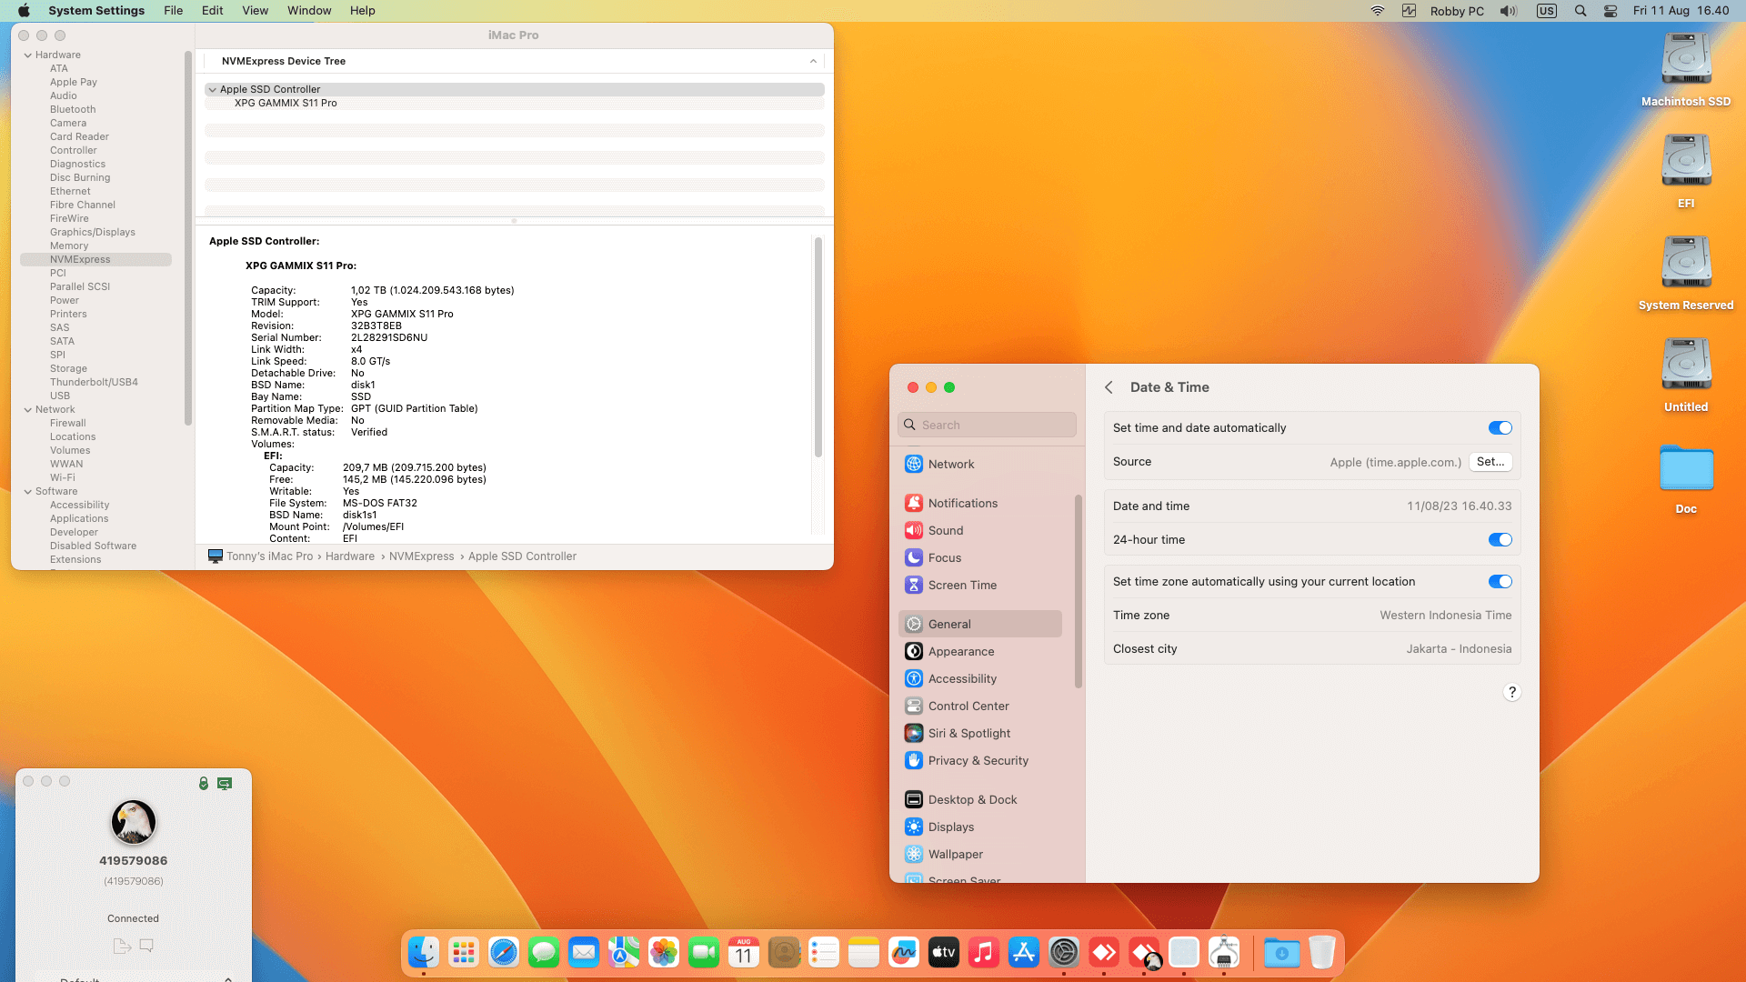Open Machintosh SSD drive on desktop
Viewport: 1746px width, 982px height.
coord(1686,70)
